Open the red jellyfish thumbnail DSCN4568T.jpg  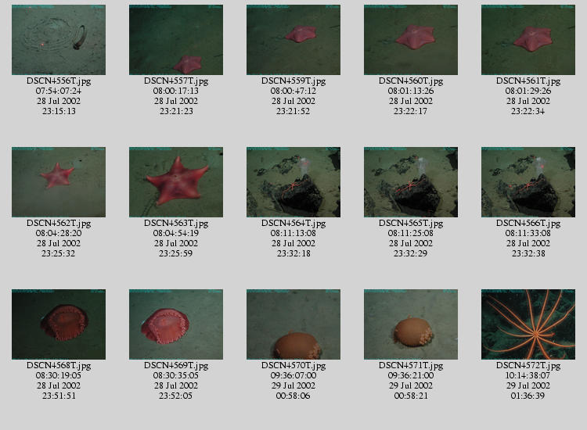tap(59, 324)
